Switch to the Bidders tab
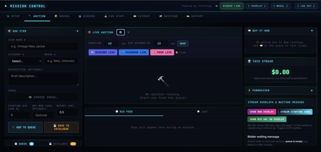 (x=87, y=16)
